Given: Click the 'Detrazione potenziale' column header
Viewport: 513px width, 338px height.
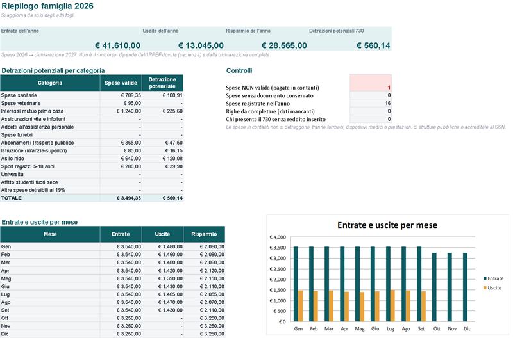Looking at the screenshot, I should click(162, 83).
